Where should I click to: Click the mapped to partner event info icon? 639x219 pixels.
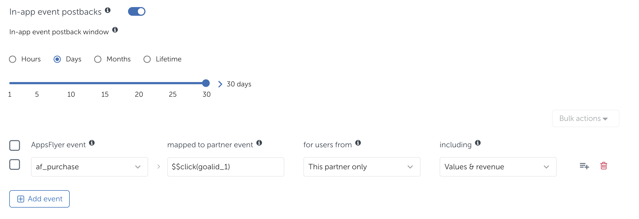pos(260,142)
